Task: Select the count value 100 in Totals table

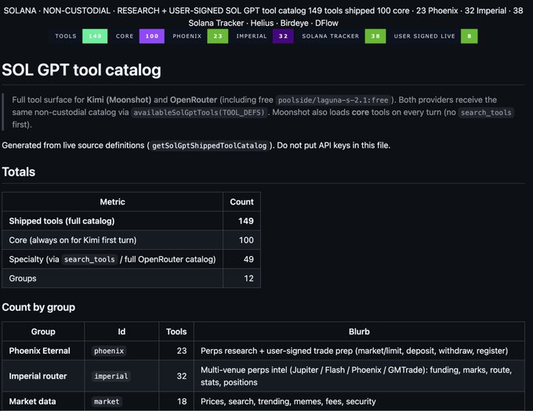Action: click(x=246, y=240)
